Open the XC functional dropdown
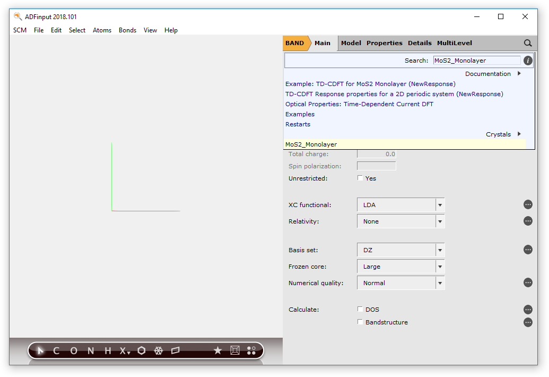The image size is (549, 377). 401,205
